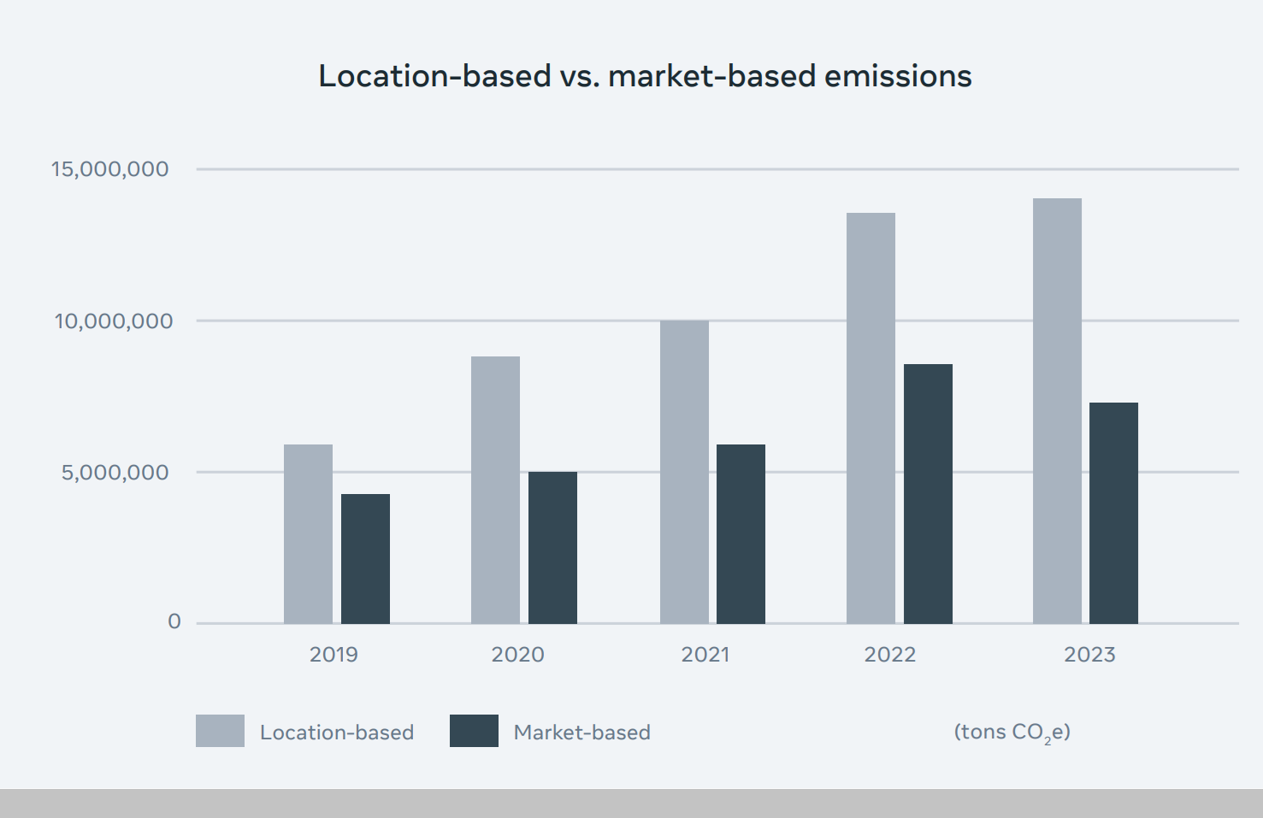Click the 2020 Market-based bar
The image size is (1263, 818).
pos(552,548)
